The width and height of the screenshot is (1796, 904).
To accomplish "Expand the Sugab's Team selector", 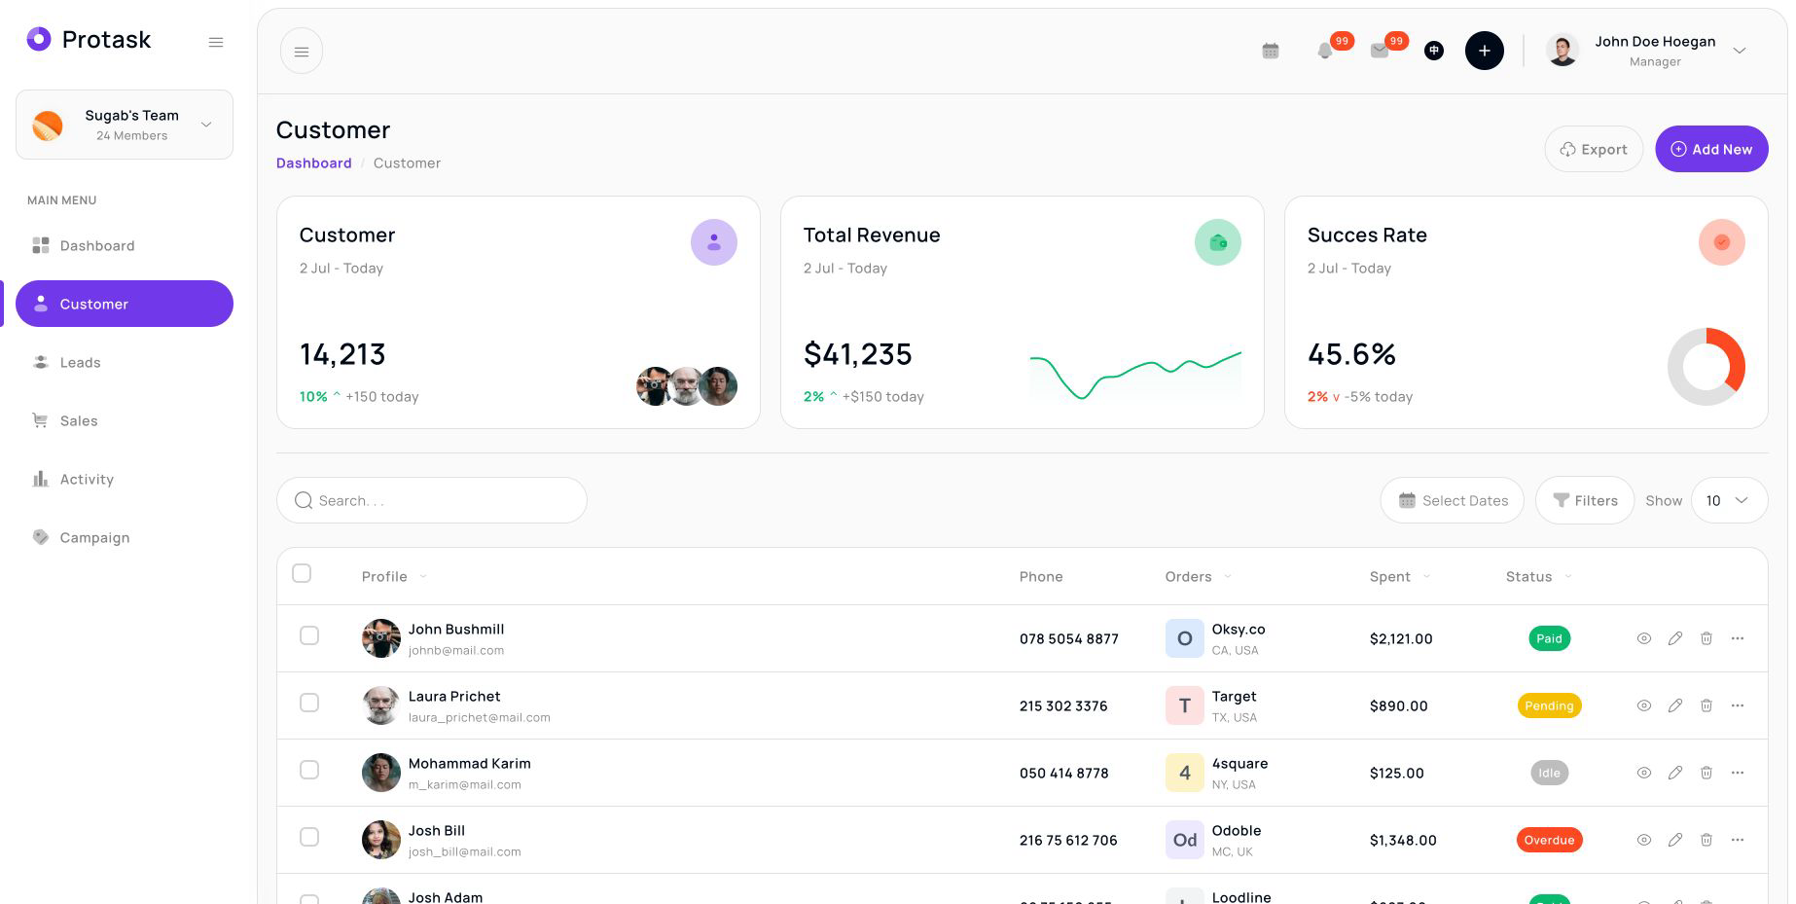I will pyautogui.click(x=125, y=125).
